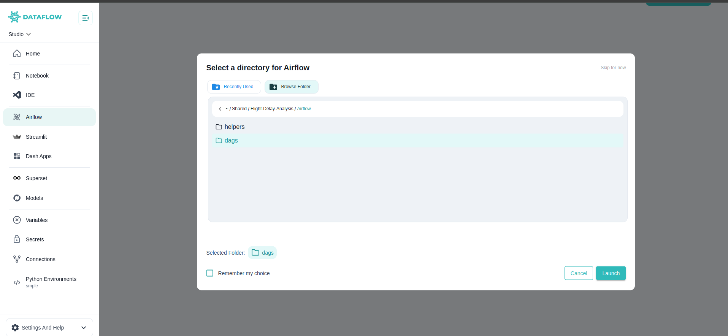Click the Secrets lock icon
Viewport: 728px width, 336px height.
17,239
